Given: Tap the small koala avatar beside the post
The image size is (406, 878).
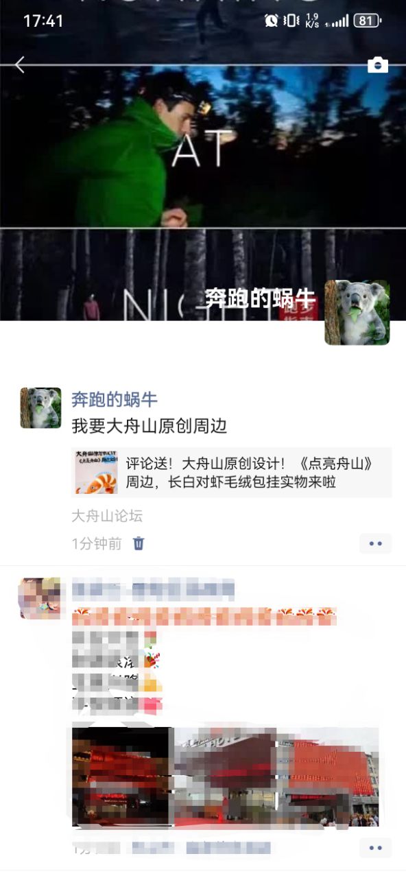Looking at the screenshot, I should 40,407.
